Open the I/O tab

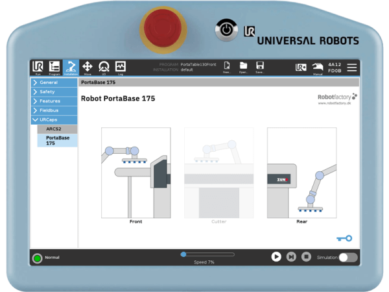click(x=104, y=67)
